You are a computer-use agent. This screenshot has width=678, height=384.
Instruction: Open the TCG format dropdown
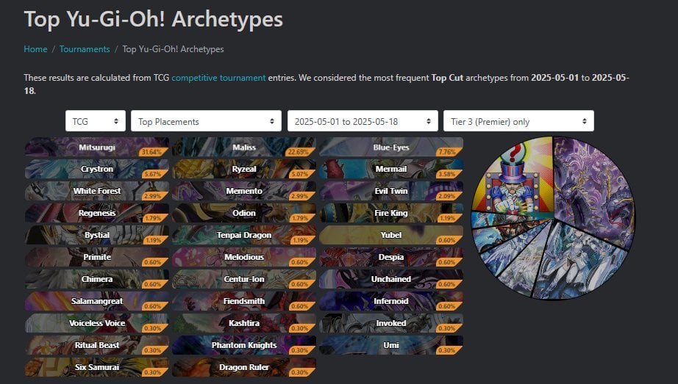point(96,121)
